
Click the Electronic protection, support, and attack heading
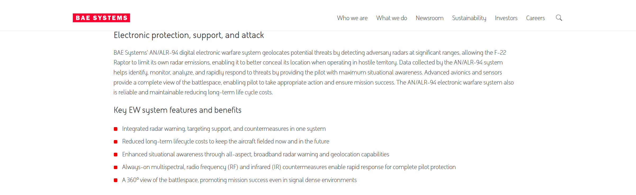(189, 35)
